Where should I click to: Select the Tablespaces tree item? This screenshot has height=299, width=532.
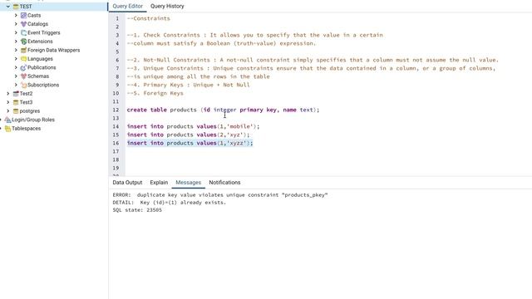click(26, 129)
